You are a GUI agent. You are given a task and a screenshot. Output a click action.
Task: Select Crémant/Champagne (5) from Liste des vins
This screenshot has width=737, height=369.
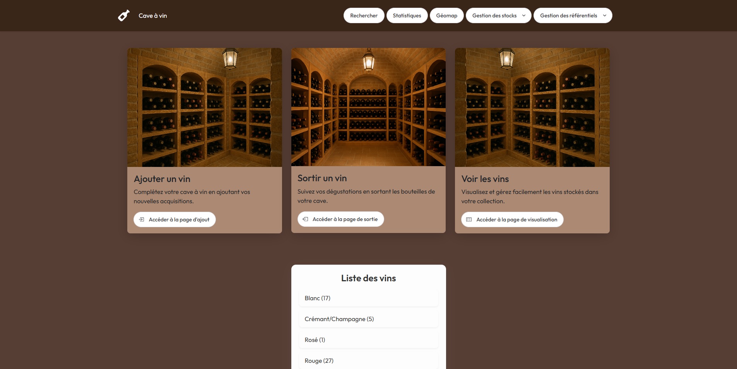368,319
